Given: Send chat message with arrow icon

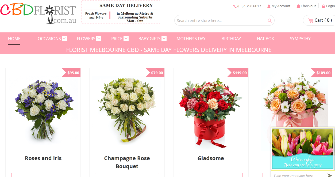Looking at the screenshot, I should [330, 175].
